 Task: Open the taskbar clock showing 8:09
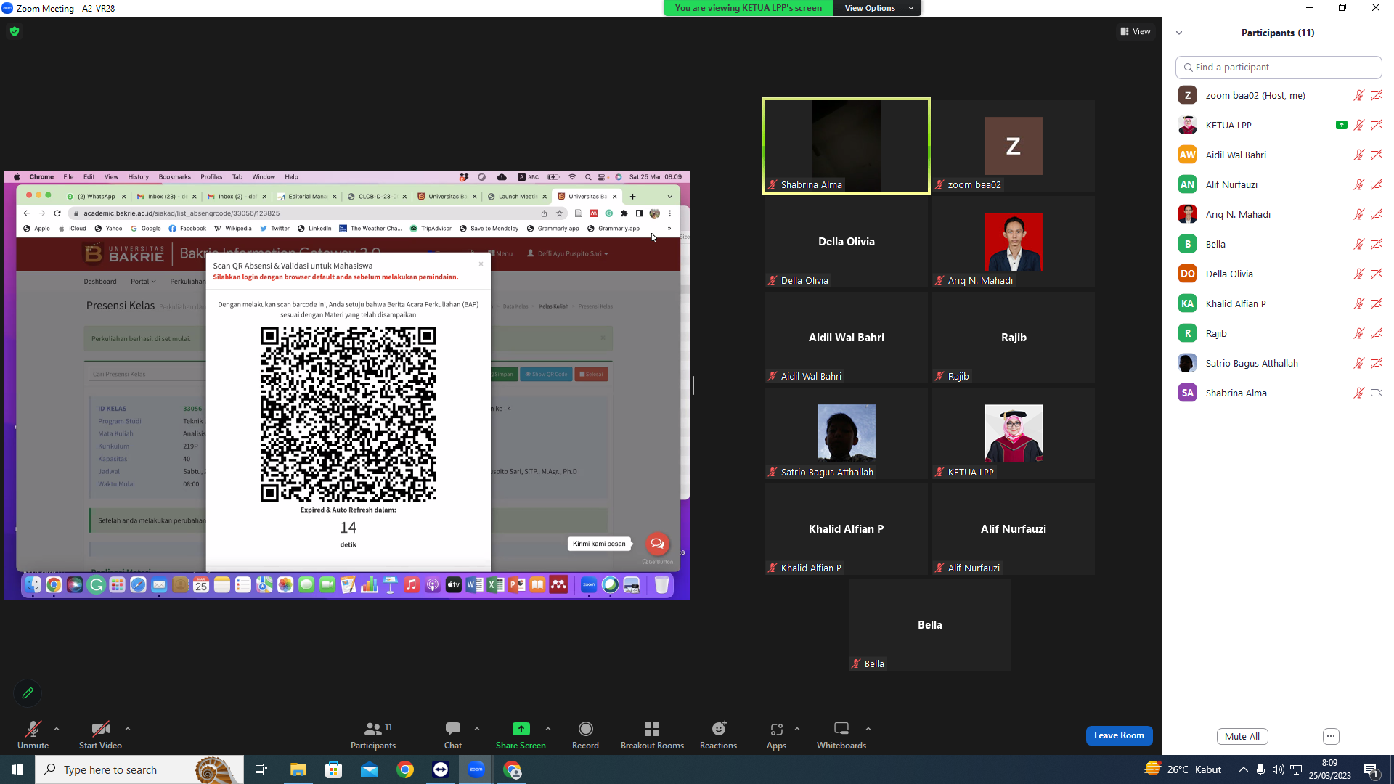[x=1330, y=769]
